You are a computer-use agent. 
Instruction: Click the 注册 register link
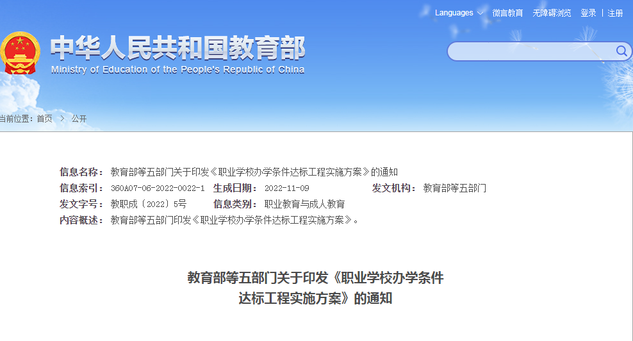point(615,13)
